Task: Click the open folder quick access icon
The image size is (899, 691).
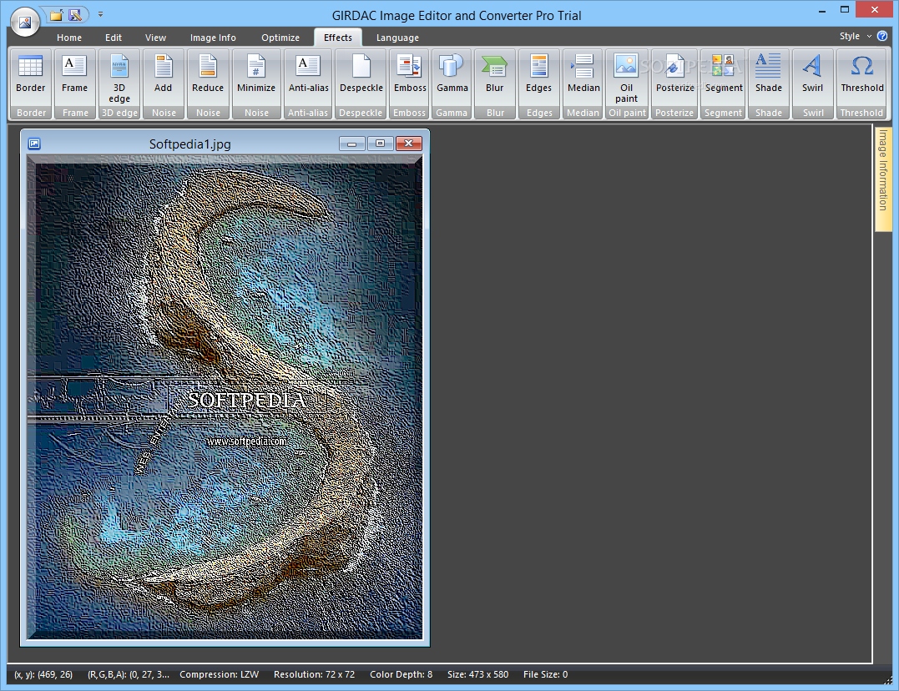Action: pyautogui.click(x=56, y=15)
